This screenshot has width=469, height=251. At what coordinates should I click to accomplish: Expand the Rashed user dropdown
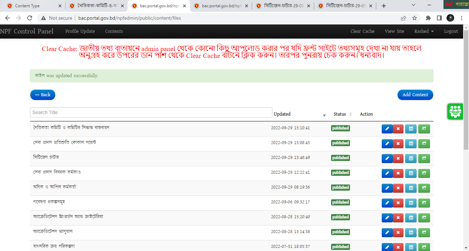click(424, 31)
